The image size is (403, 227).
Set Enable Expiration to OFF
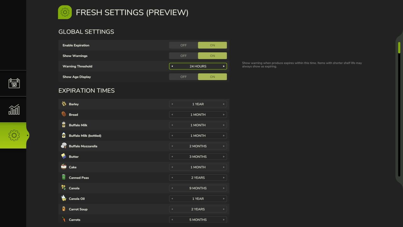point(183,45)
